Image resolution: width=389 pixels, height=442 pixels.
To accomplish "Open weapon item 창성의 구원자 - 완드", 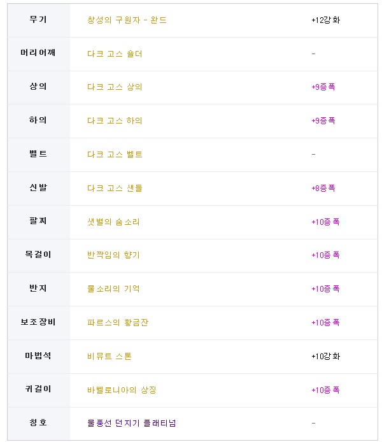I will 127,20.
